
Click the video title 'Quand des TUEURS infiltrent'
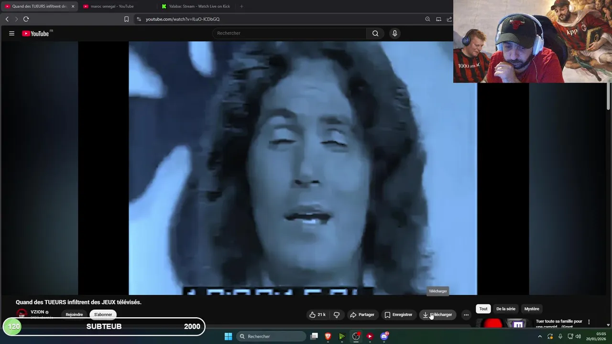78,302
